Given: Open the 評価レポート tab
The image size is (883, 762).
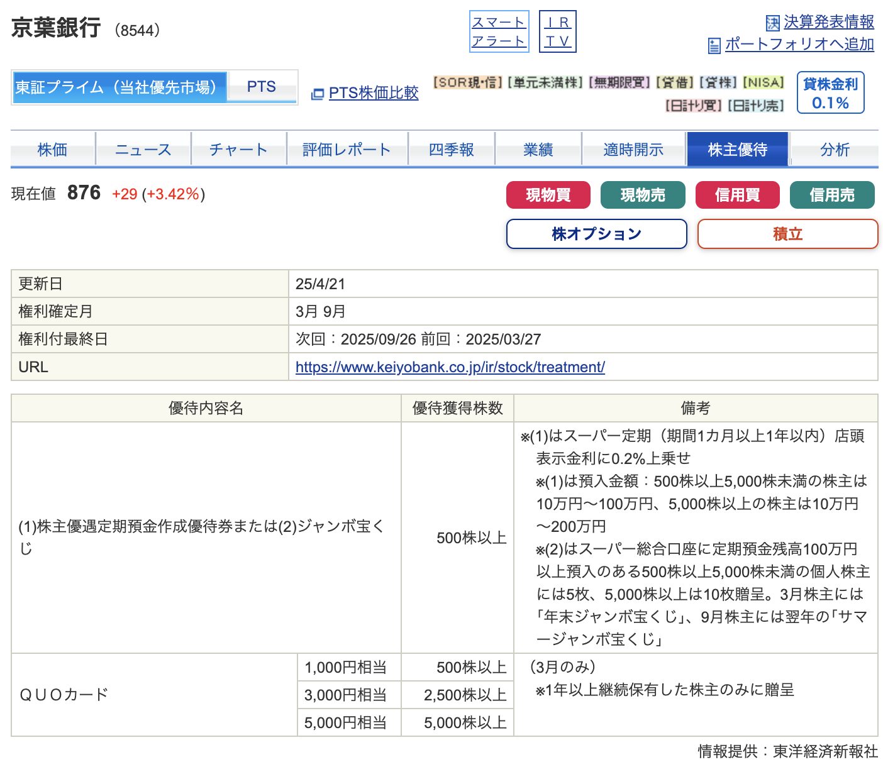Looking at the screenshot, I should tap(347, 150).
